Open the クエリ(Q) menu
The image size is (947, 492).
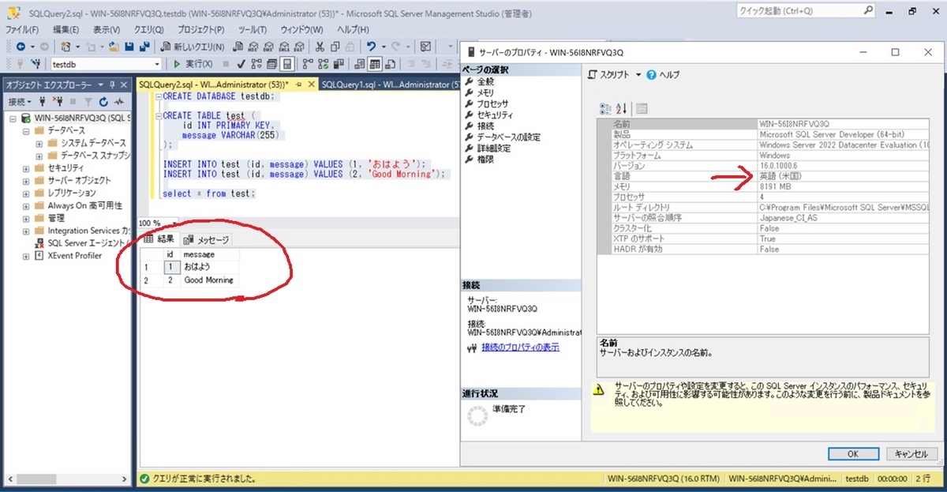[x=148, y=29]
